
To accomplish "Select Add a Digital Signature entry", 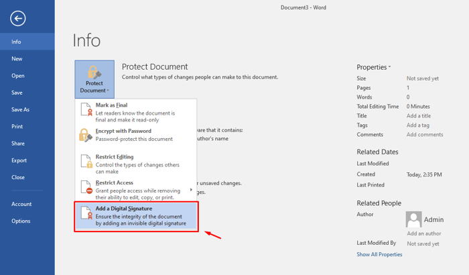I will [x=136, y=216].
